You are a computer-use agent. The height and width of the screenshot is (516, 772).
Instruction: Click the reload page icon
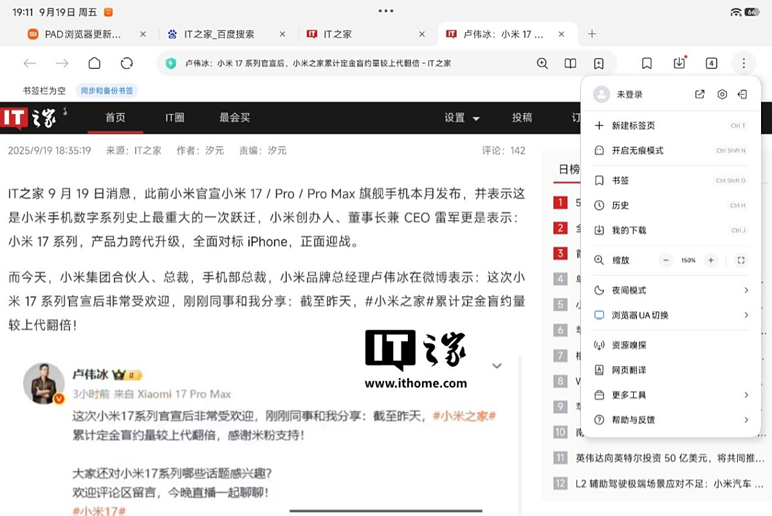coord(127,63)
